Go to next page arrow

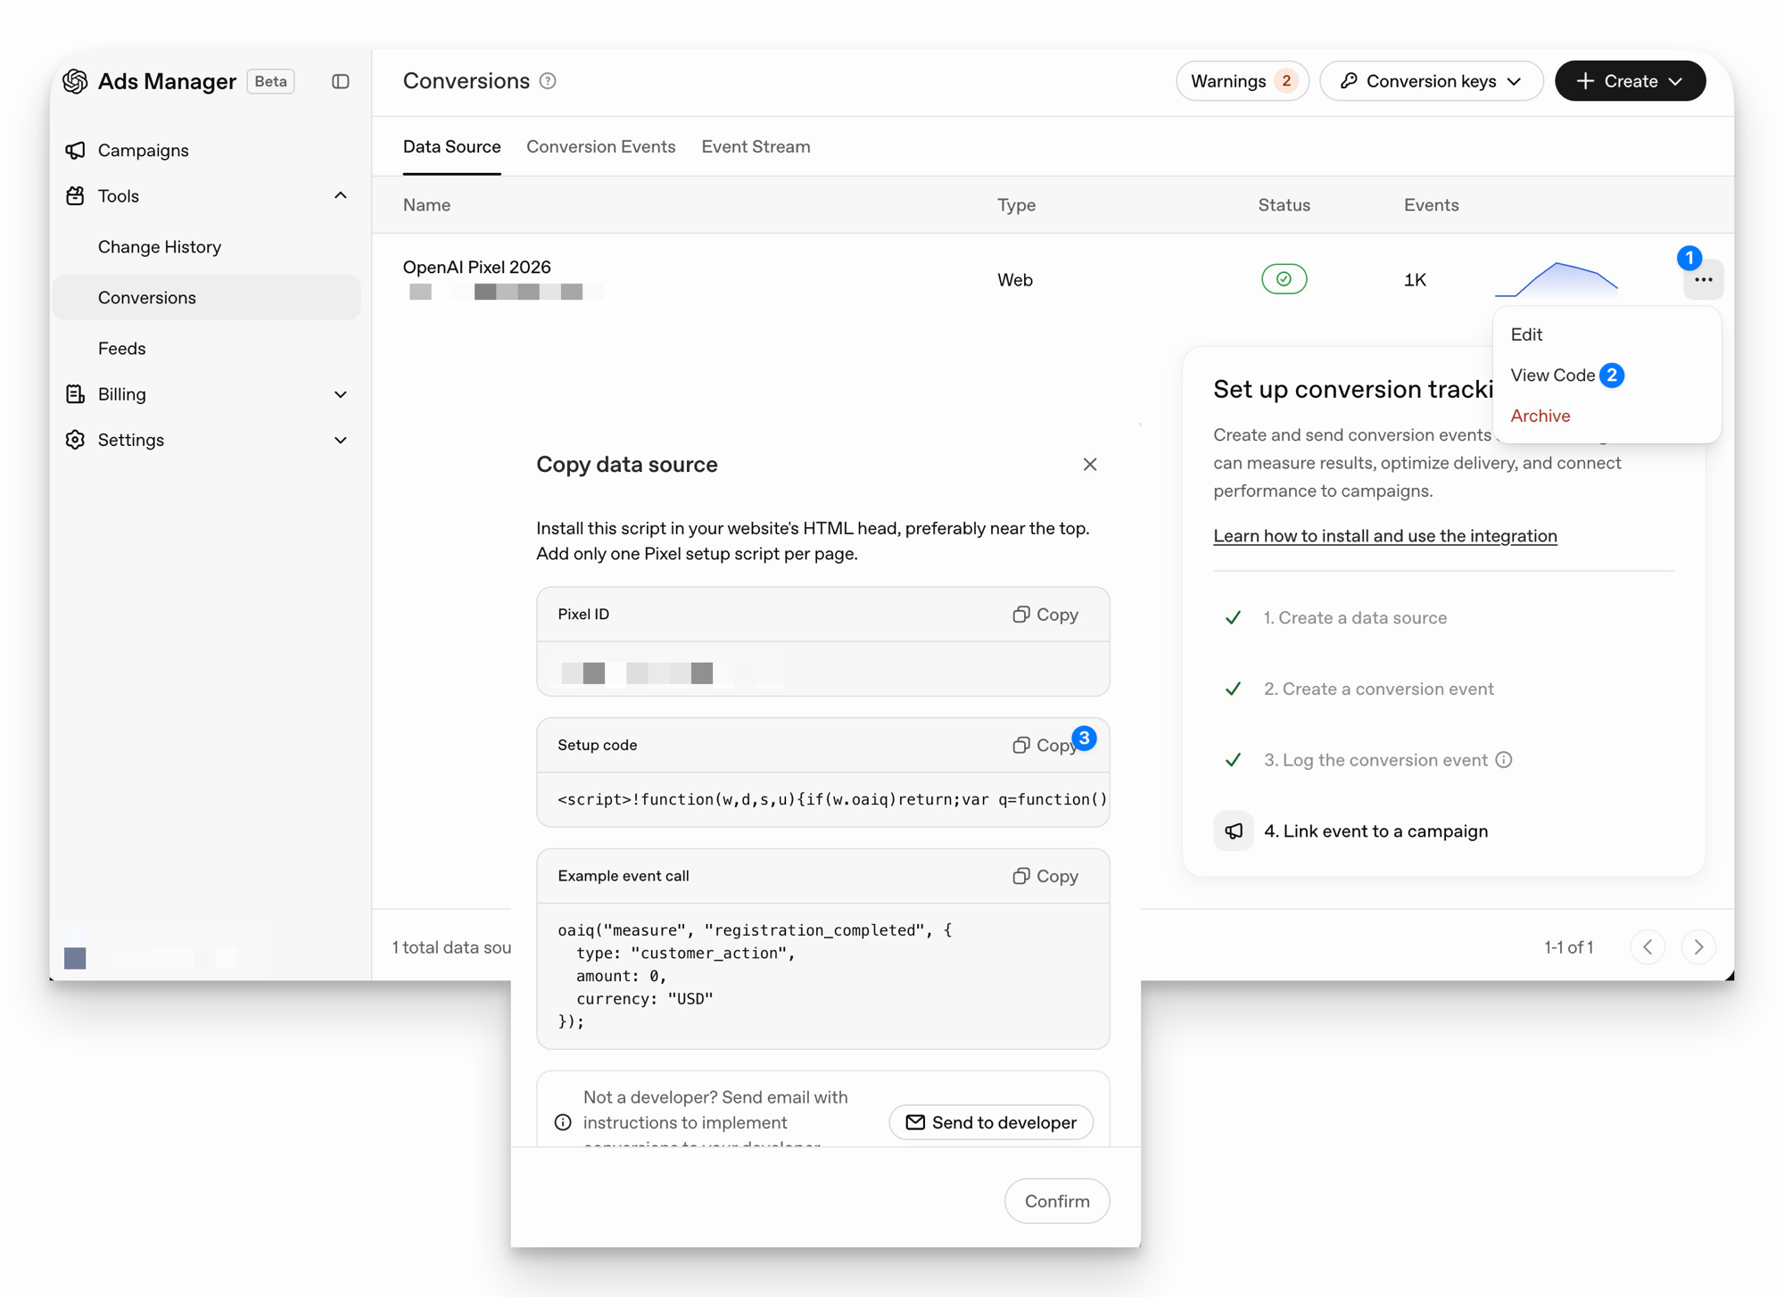tap(1698, 946)
